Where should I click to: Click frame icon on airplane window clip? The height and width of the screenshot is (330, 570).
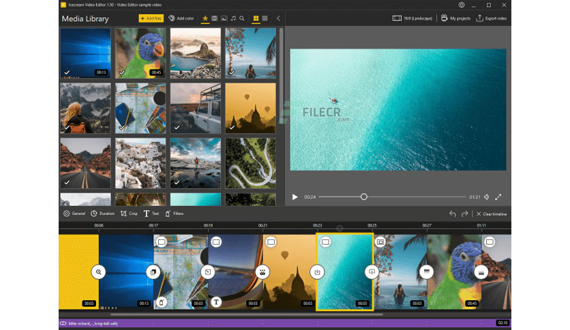pyautogui.click(x=216, y=241)
